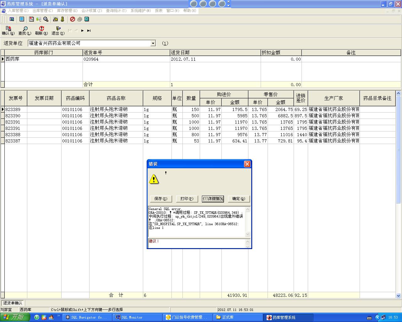
Task: Click the 刷新 refresh icon
Action: pyautogui.click(x=41, y=31)
